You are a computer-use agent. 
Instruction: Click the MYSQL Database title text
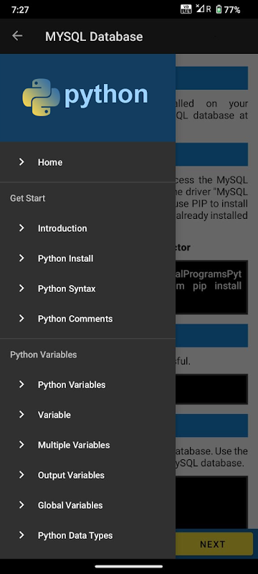tap(94, 37)
